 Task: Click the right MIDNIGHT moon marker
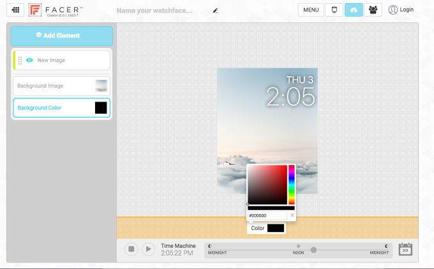coord(386,246)
